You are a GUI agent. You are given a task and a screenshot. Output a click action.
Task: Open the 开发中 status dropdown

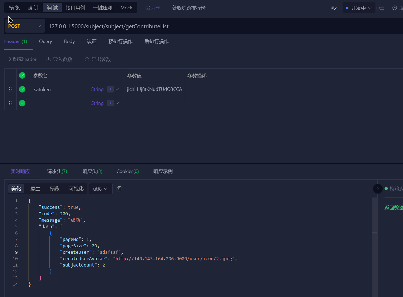point(359,8)
